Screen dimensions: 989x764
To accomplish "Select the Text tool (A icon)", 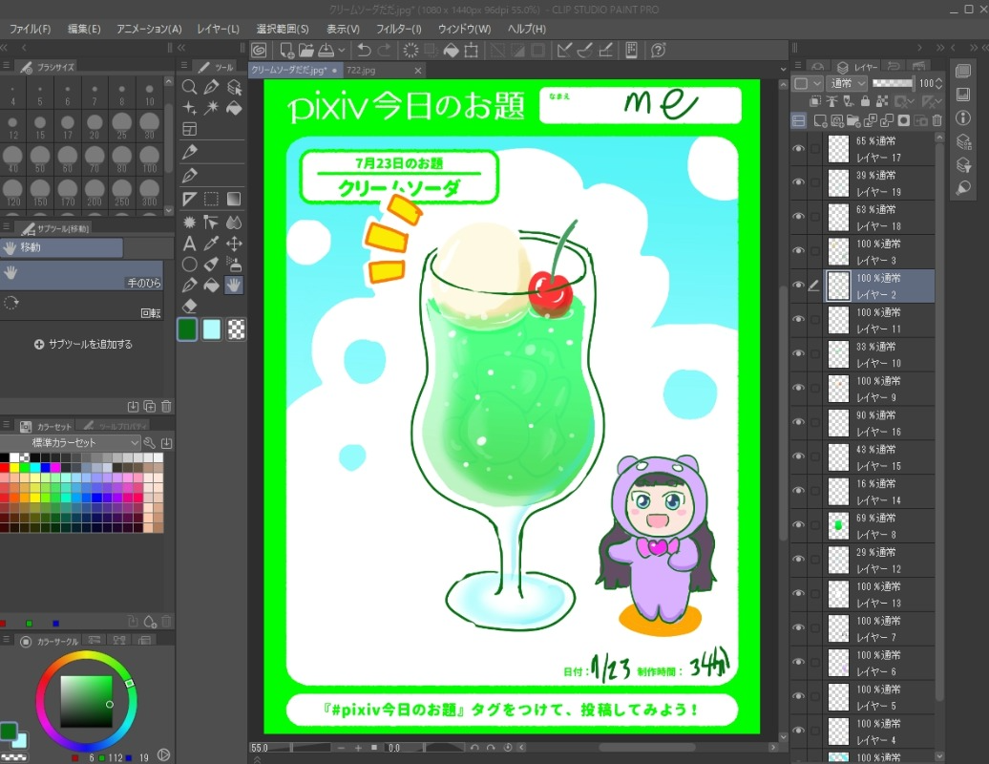I will (190, 244).
